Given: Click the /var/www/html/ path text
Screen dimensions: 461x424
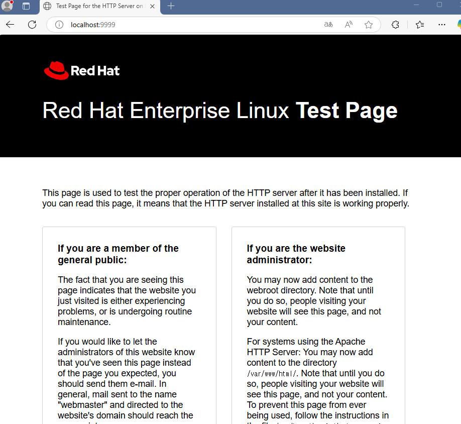Looking at the screenshot, I should [x=272, y=374].
